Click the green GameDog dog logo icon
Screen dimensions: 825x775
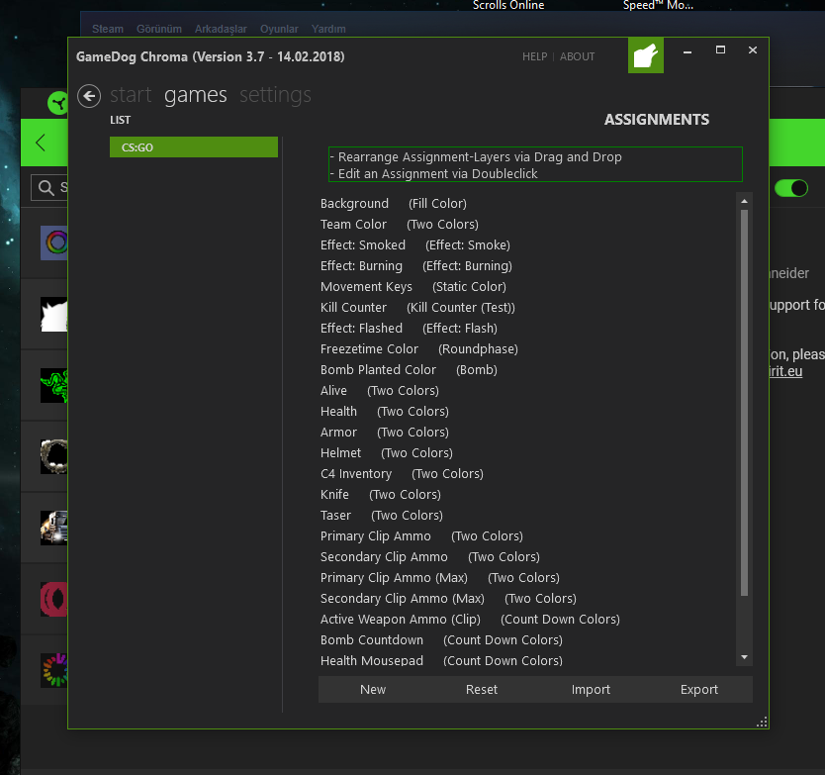[x=646, y=55]
